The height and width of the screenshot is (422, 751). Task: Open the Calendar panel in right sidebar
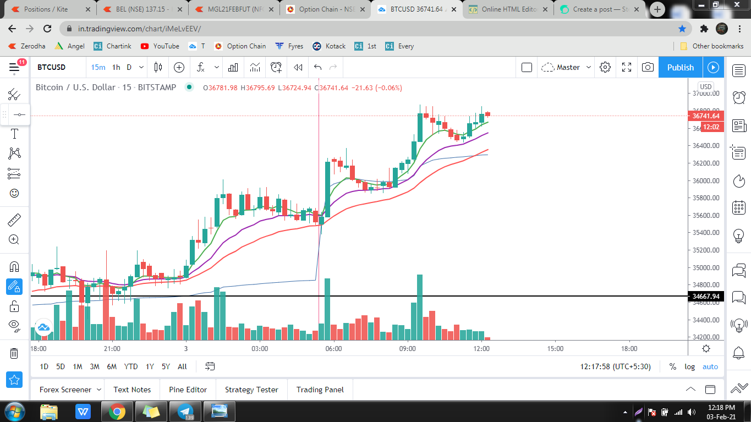(739, 208)
